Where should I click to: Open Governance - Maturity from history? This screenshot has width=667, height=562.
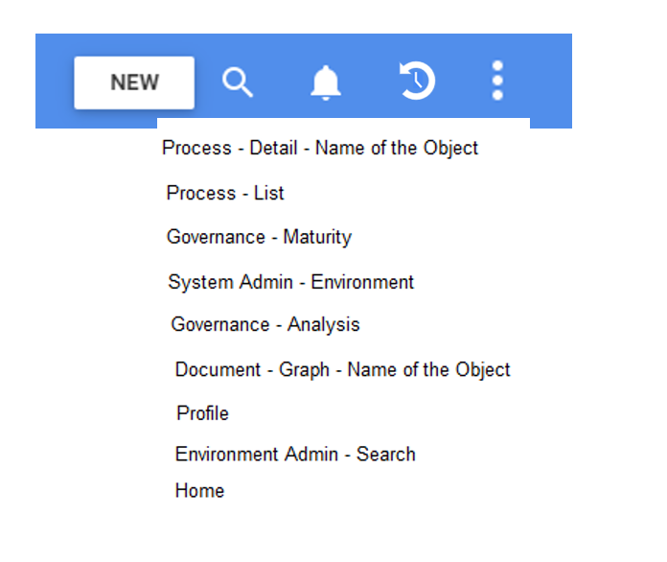[x=259, y=237]
